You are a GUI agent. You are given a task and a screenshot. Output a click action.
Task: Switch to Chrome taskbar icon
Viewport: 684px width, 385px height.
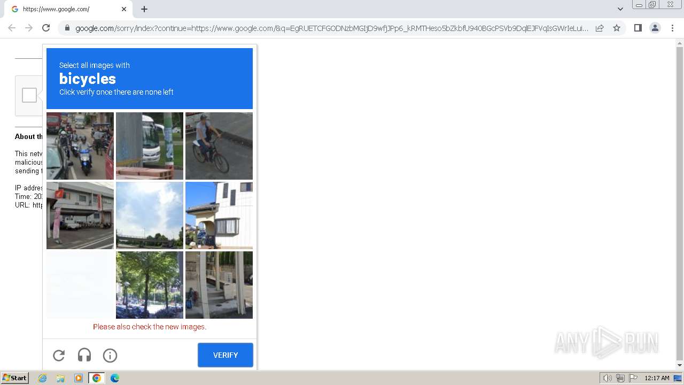point(96,378)
